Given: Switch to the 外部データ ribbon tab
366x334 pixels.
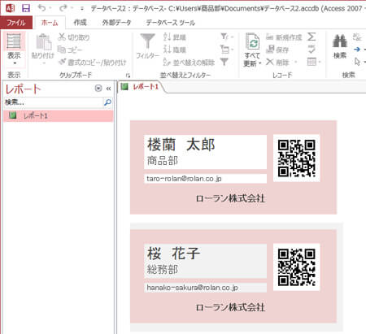Looking at the screenshot, I should tap(116, 23).
